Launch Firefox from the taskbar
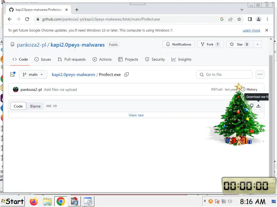The width and height of the screenshot is (277, 207). tap(34, 202)
